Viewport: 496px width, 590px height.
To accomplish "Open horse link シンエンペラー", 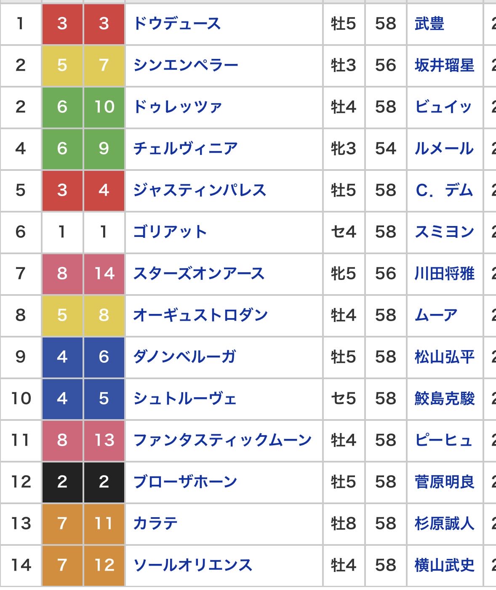I will tap(186, 65).
